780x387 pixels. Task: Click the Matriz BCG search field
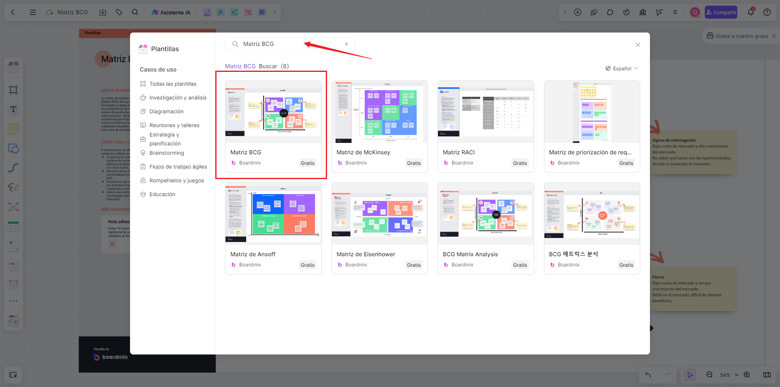click(290, 44)
